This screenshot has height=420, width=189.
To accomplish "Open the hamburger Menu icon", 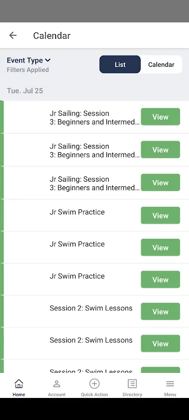I will coord(170,384).
